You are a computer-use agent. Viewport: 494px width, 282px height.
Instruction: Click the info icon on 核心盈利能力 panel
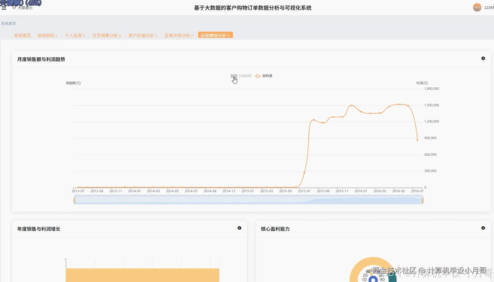tap(483, 228)
